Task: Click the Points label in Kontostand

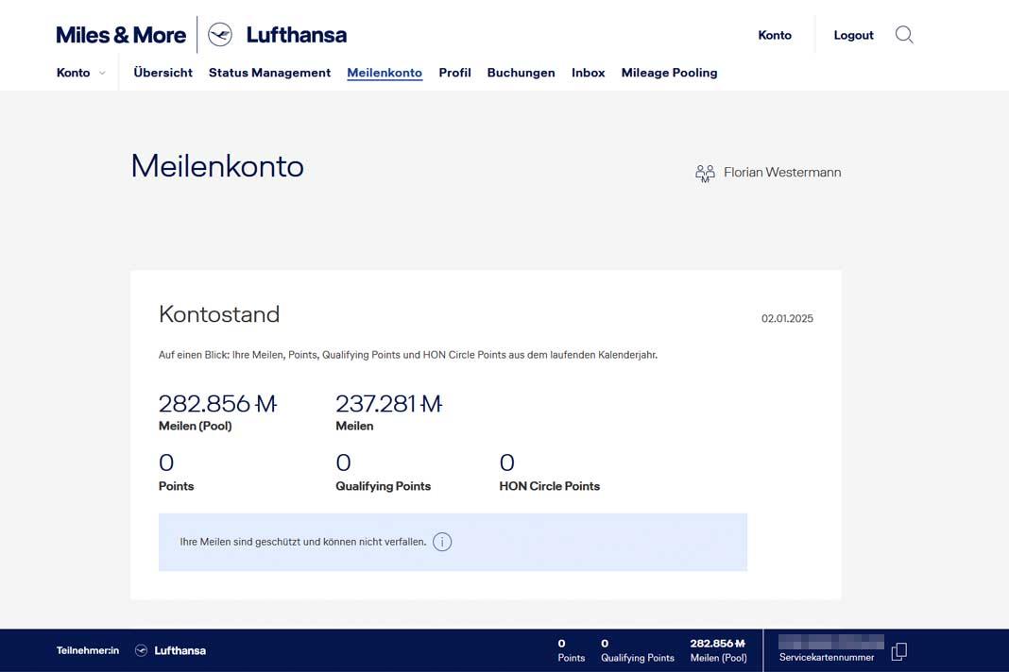Action: (177, 486)
